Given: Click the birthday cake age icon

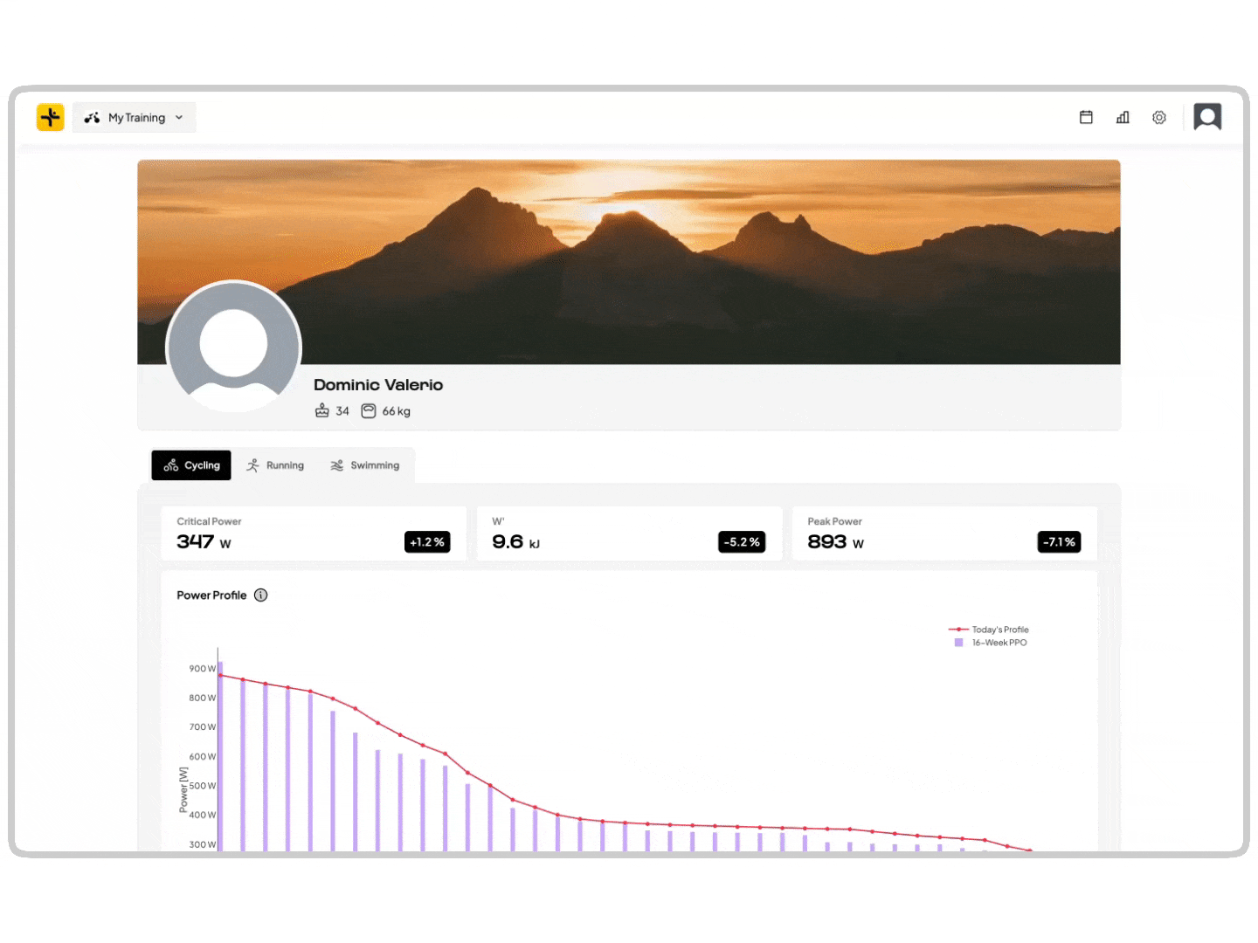Looking at the screenshot, I should click(322, 411).
